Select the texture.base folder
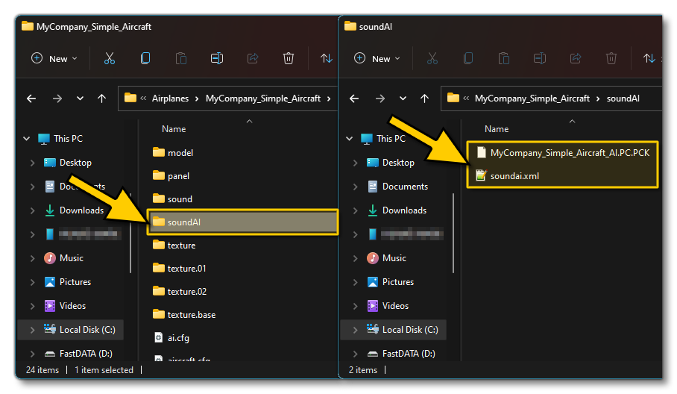Screen dimensions: 677x394 pyautogui.click(x=192, y=314)
